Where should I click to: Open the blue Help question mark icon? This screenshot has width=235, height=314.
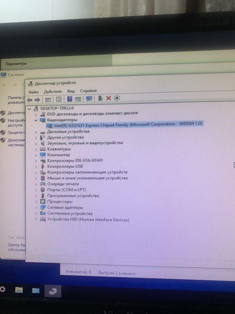(69, 99)
